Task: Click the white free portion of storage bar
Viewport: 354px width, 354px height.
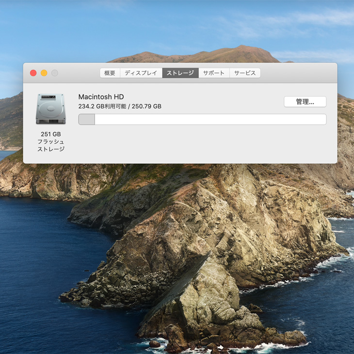Action: [x=209, y=119]
